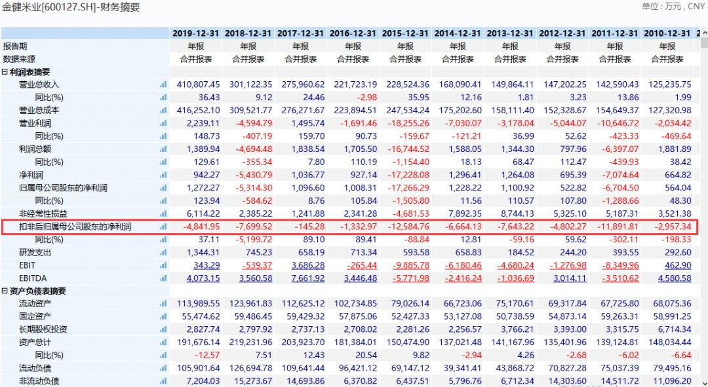The height and width of the screenshot is (387, 708).
Task: Click 2013 归属母公司股东的净利润 value 1,100.92
Action: [517, 188]
